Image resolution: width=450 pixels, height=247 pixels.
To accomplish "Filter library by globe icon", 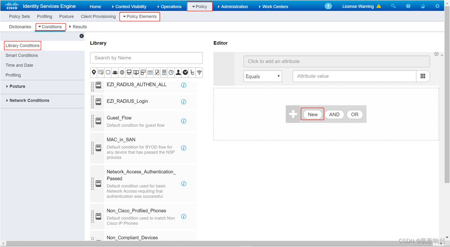I will pyautogui.click(x=122, y=72).
